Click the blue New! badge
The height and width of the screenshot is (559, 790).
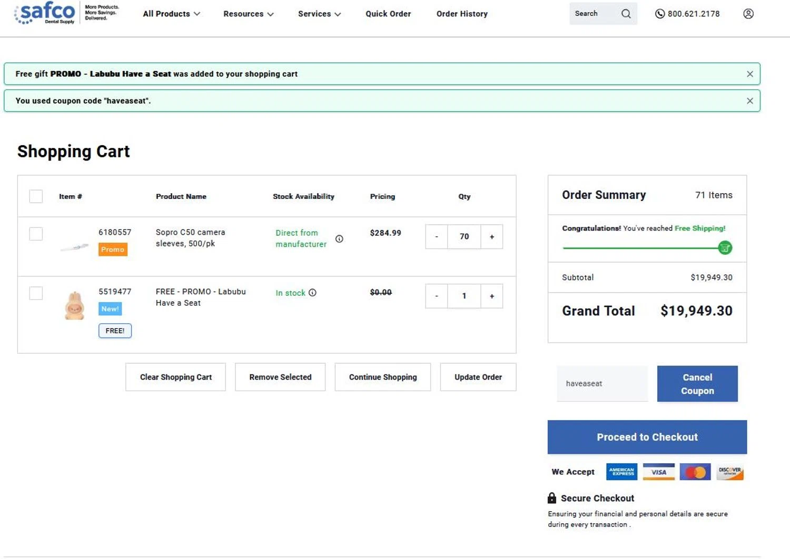110,309
